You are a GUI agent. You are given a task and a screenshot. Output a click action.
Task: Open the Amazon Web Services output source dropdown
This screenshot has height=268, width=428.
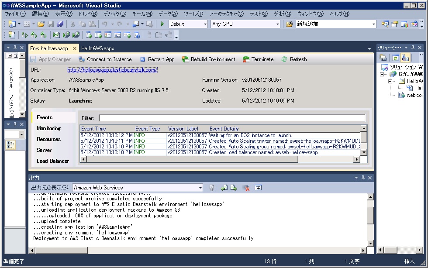200,188
